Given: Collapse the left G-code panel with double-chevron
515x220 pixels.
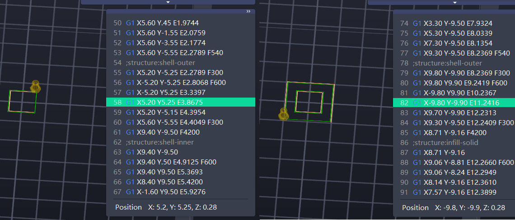Looking at the screenshot, I should click(x=248, y=12).
